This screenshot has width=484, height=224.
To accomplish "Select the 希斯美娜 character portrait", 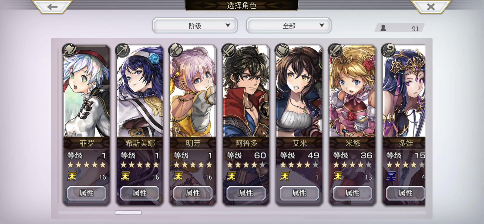I will (x=140, y=91).
